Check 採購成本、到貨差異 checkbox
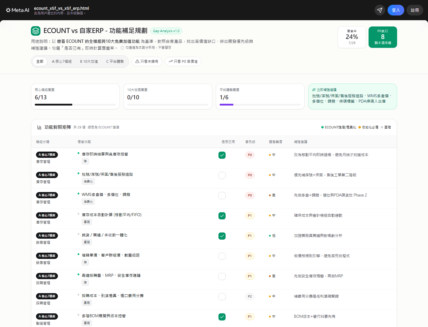This screenshot has width=428, height=327. pyautogui.click(x=222, y=297)
